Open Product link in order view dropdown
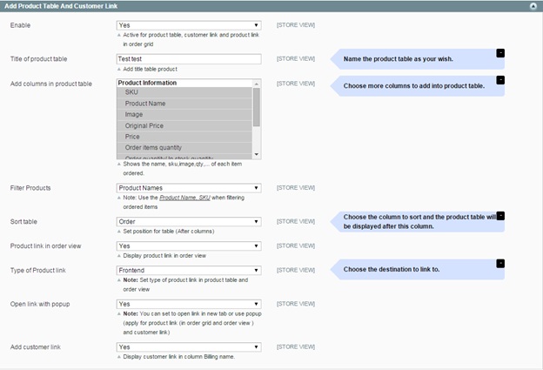Image resolution: width=543 pixels, height=370 pixels. click(x=189, y=246)
